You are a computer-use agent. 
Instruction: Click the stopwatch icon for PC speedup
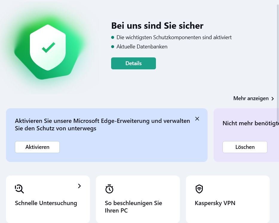pyautogui.click(x=109, y=189)
